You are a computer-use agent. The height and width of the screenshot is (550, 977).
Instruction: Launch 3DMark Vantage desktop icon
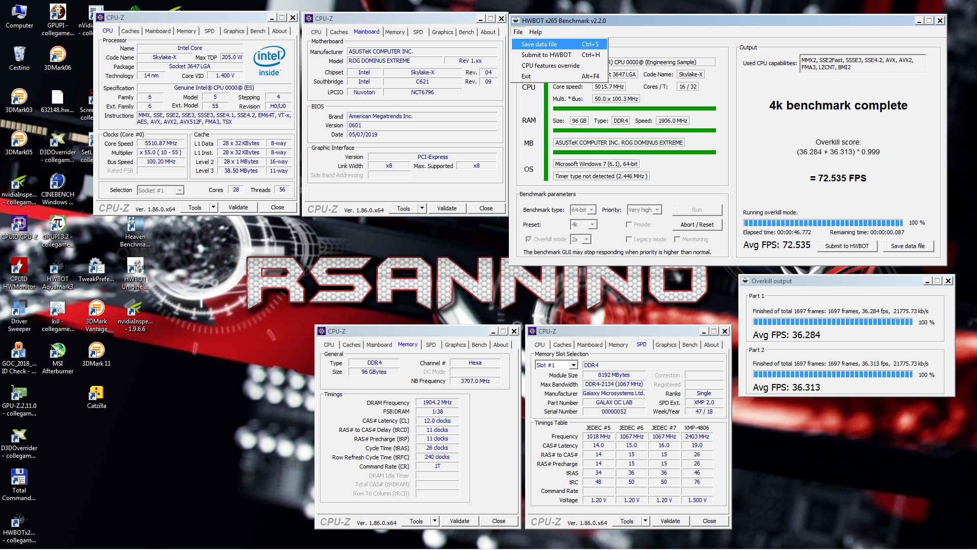[x=96, y=316]
